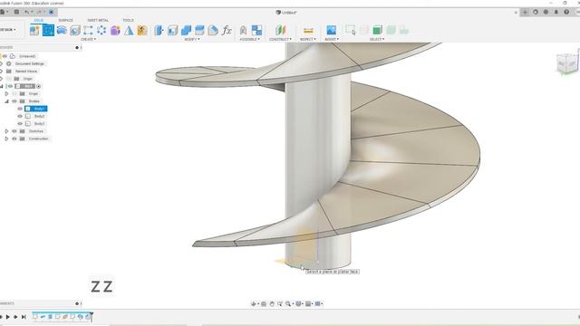Select the Construct plane tool icon
The image size is (580, 326).
(280, 30)
